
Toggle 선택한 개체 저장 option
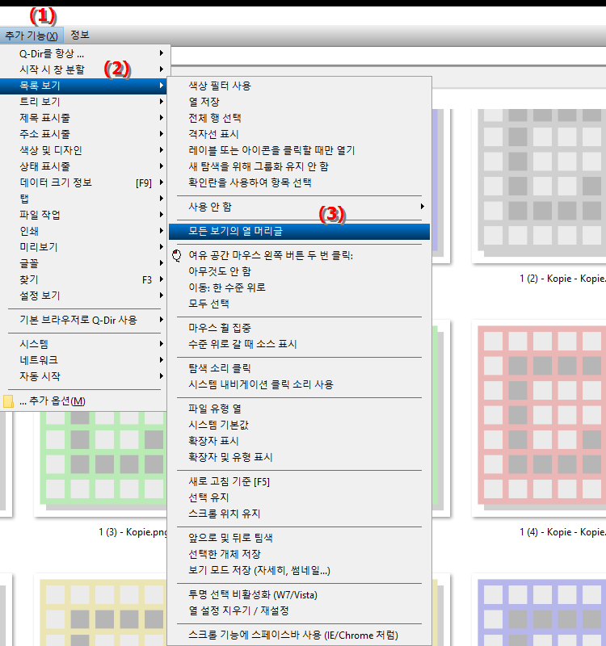click(x=299, y=554)
